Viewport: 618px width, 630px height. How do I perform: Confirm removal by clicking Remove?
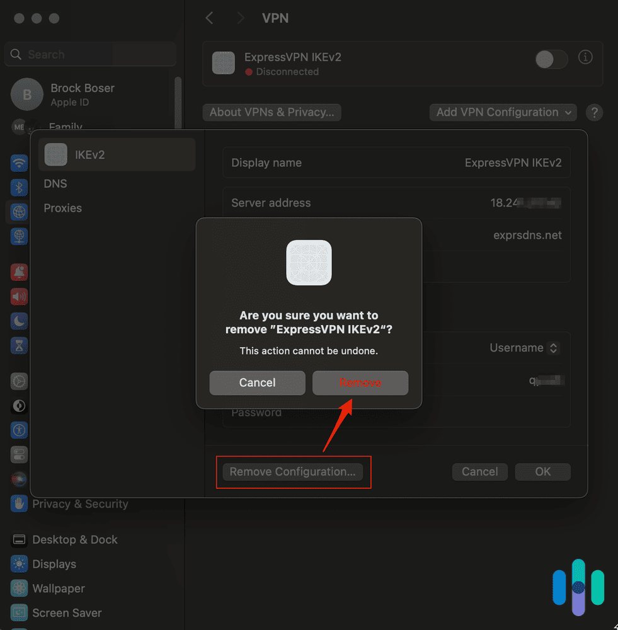[360, 382]
